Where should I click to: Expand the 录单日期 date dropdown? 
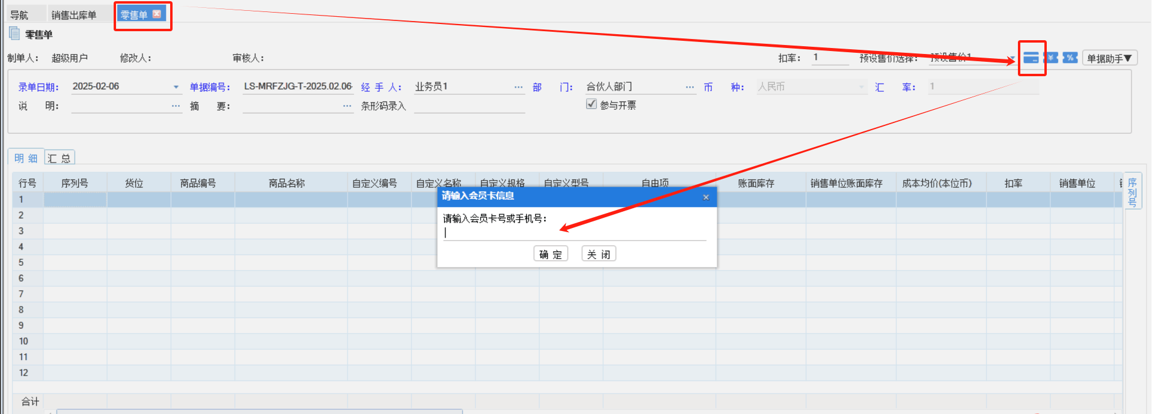pyautogui.click(x=176, y=87)
